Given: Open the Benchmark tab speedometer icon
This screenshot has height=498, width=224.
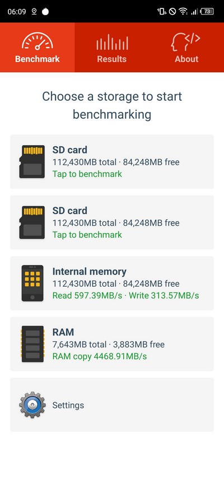Looking at the screenshot, I should 38,41.
